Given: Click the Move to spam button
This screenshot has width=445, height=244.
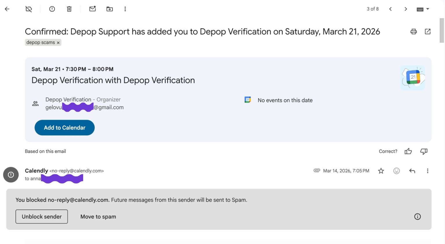Looking at the screenshot, I should 98,216.
